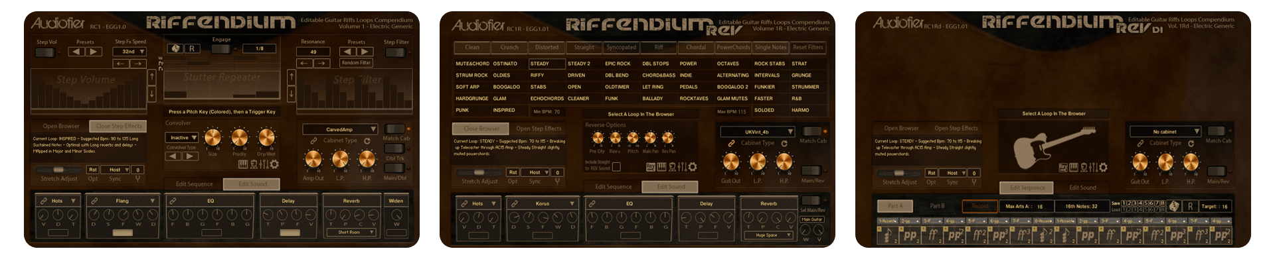Click the cabinet link chain icon in RC1 window

click(x=313, y=140)
